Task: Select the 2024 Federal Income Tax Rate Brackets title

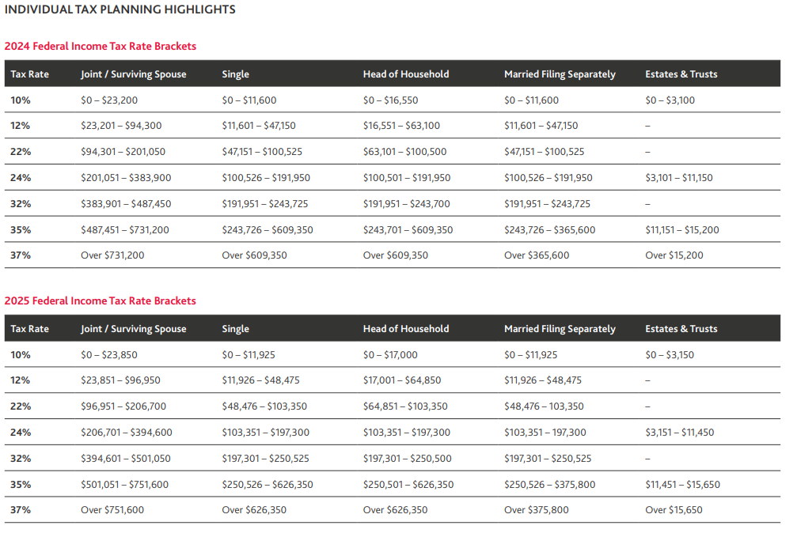Action: click(x=101, y=47)
